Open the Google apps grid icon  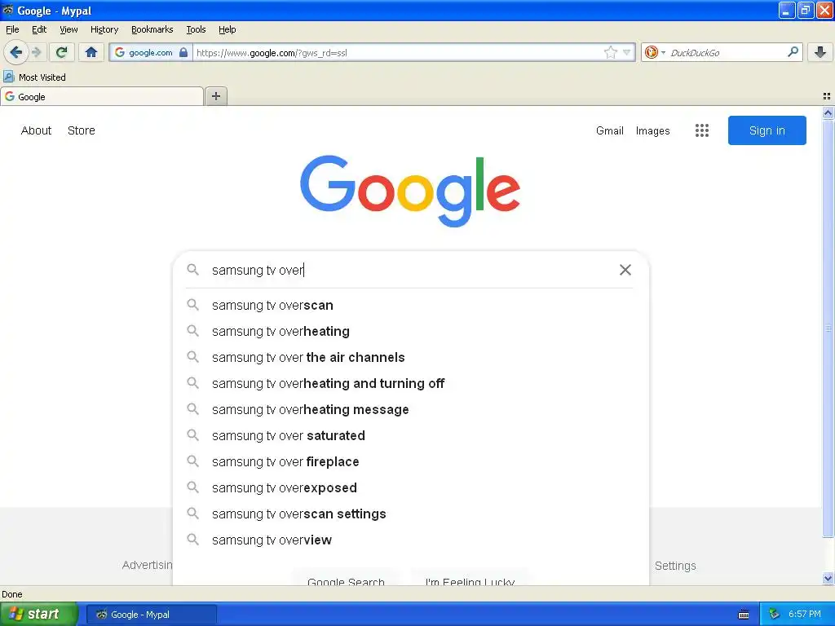click(702, 130)
